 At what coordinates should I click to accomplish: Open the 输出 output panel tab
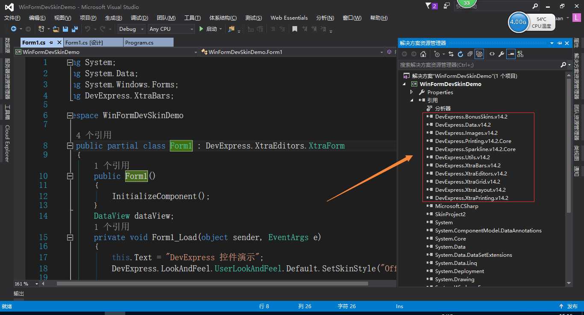click(x=19, y=294)
